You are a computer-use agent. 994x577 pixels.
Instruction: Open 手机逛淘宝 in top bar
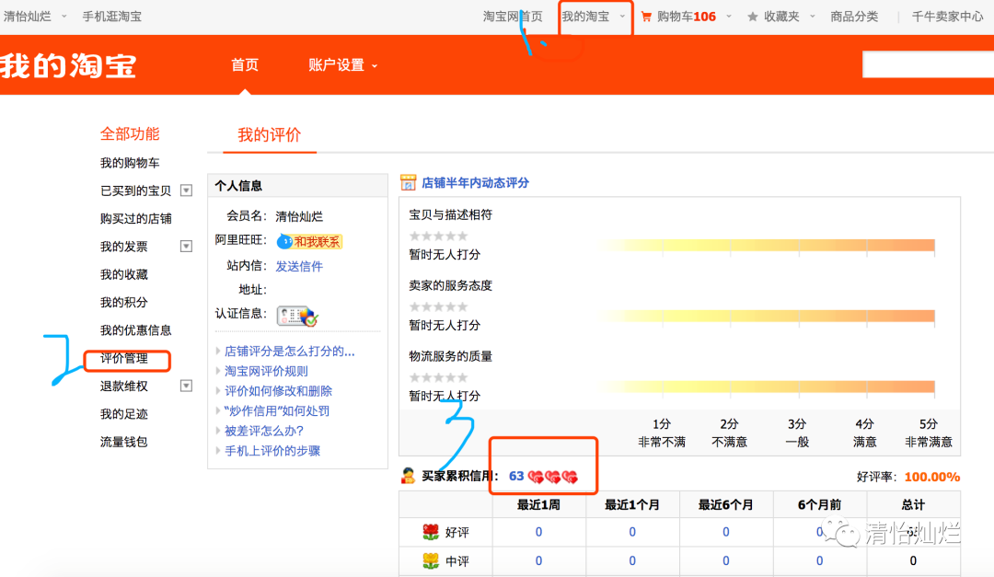tap(111, 17)
